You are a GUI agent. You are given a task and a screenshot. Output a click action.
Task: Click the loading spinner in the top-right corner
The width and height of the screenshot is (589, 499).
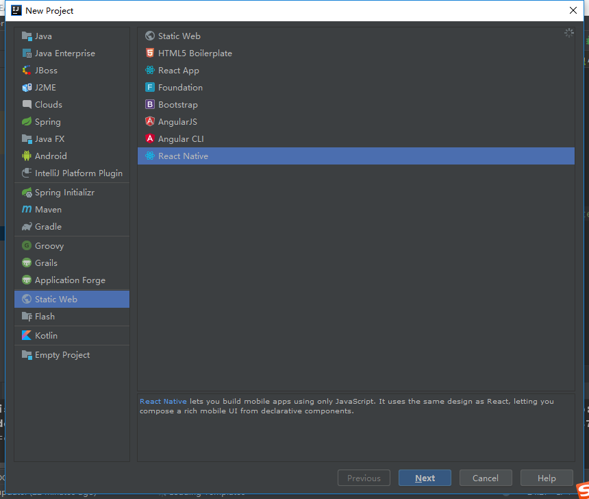pyautogui.click(x=568, y=32)
